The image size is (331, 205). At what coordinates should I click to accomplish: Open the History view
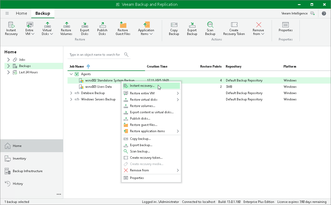click(18, 184)
